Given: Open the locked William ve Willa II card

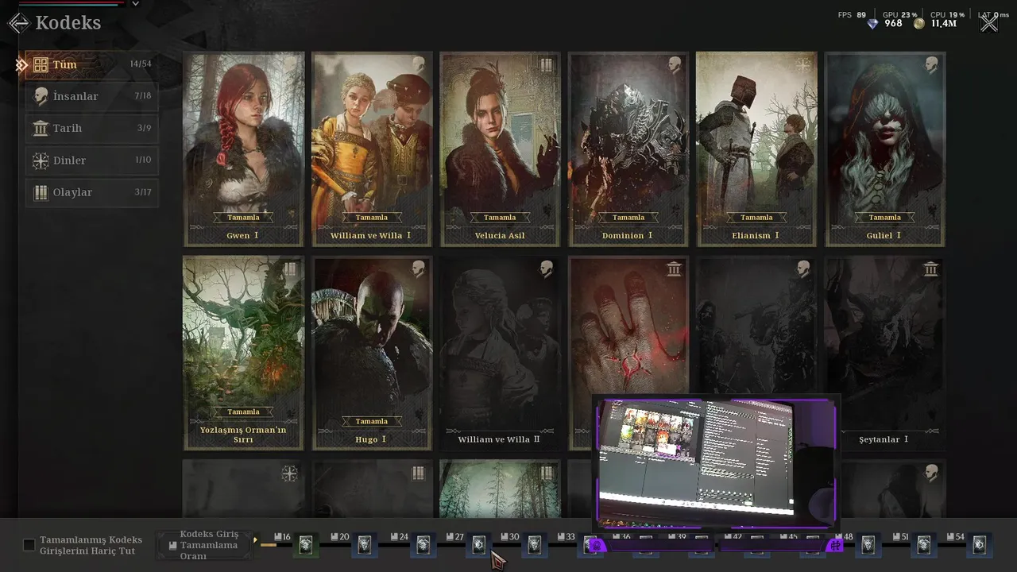Looking at the screenshot, I should 500,354.
